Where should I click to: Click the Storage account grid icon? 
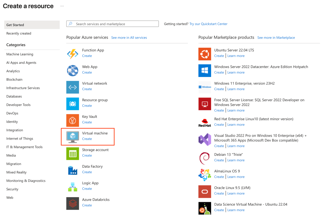point(72,154)
